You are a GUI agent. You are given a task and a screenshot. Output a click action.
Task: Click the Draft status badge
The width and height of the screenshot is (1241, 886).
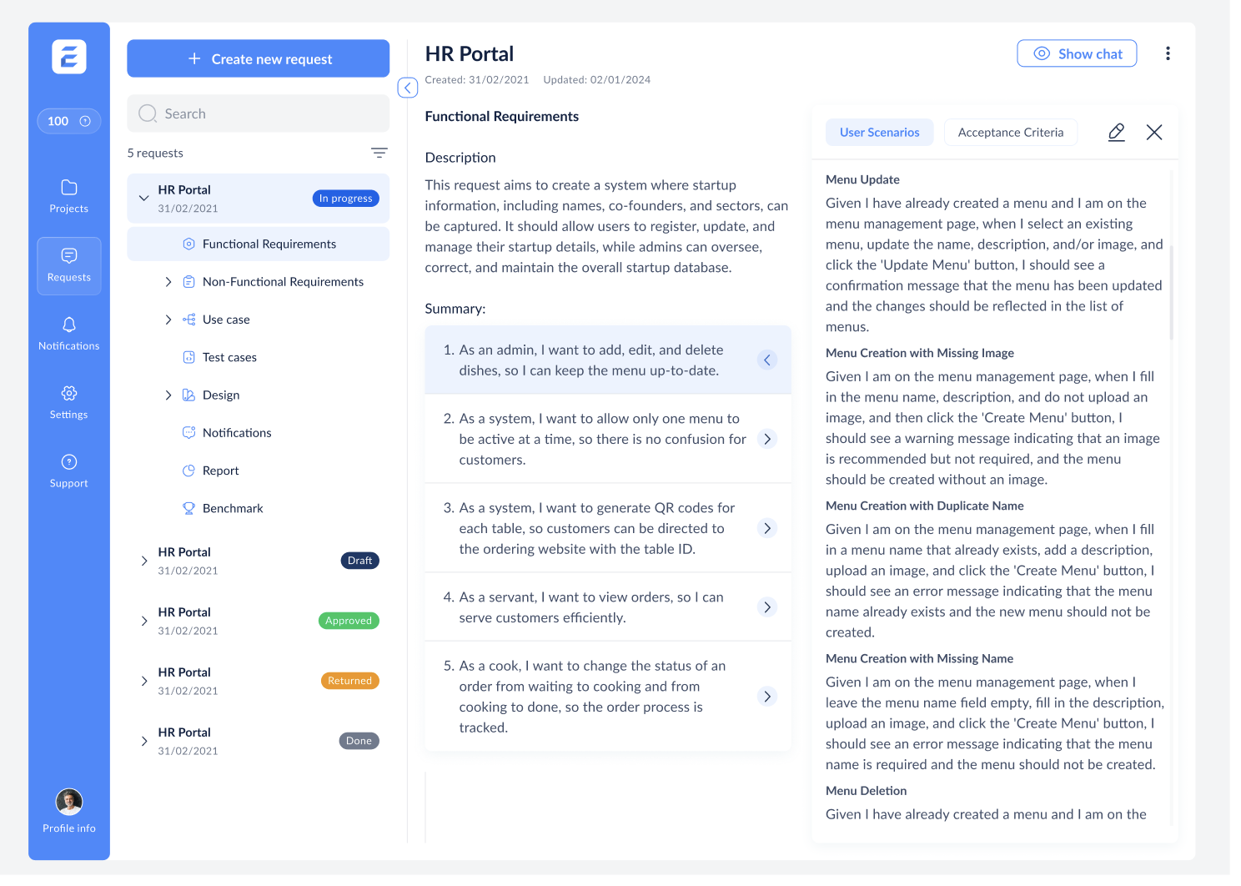pyautogui.click(x=360, y=561)
